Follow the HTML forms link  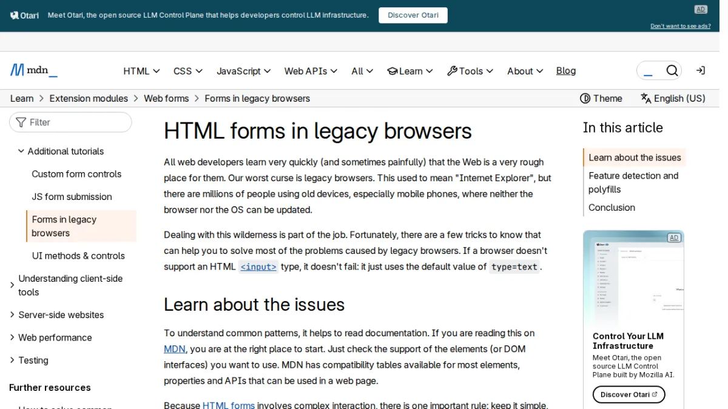pos(229,405)
